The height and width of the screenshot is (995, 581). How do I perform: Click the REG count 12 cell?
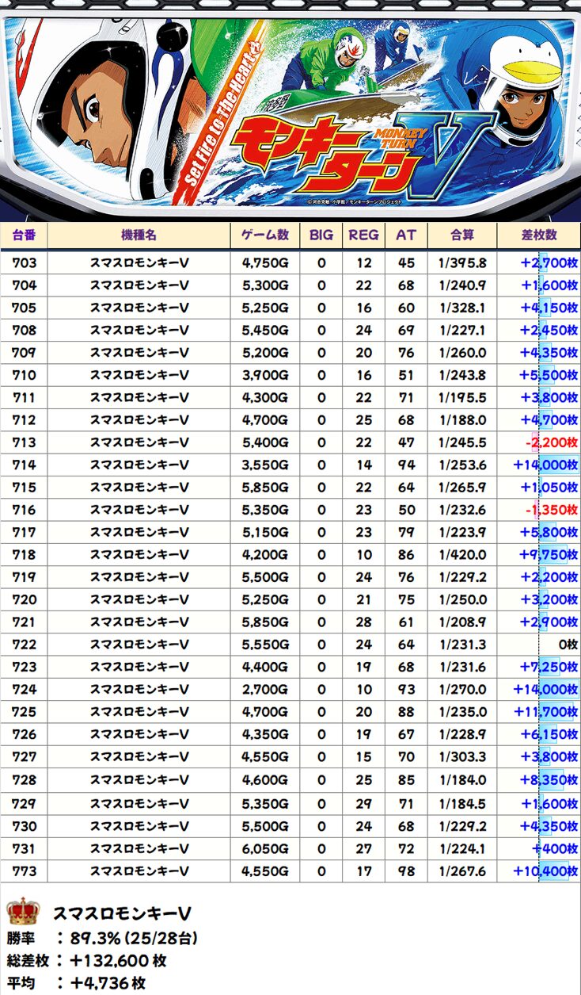coord(363,262)
